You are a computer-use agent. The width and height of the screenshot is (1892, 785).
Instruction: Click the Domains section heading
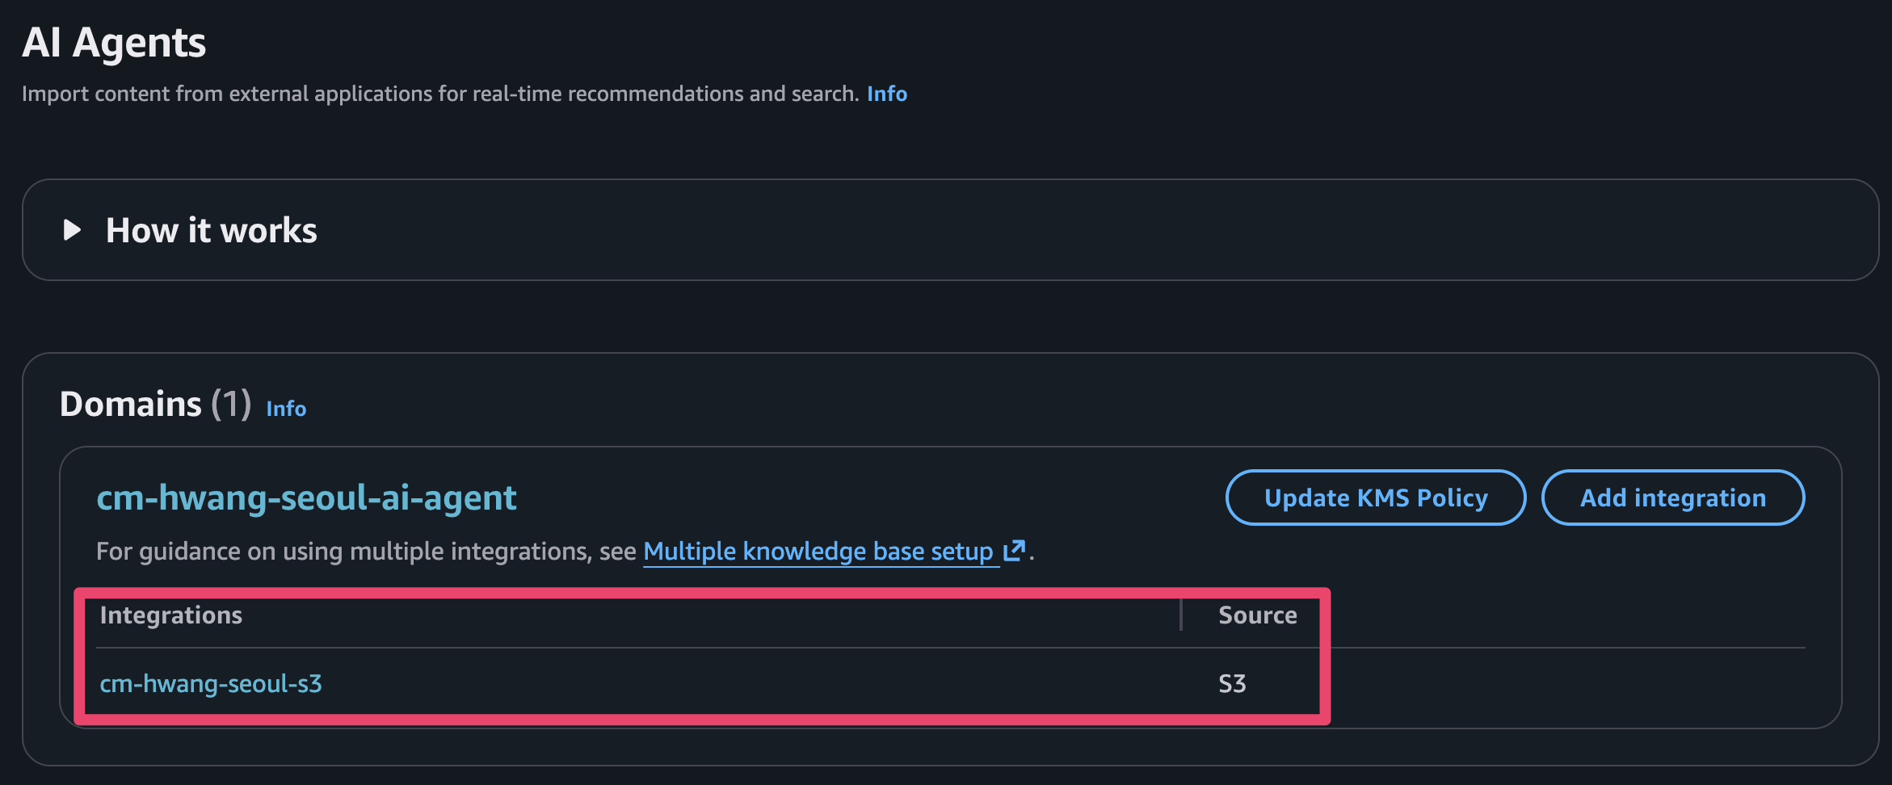pyautogui.click(x=131, y=404)
